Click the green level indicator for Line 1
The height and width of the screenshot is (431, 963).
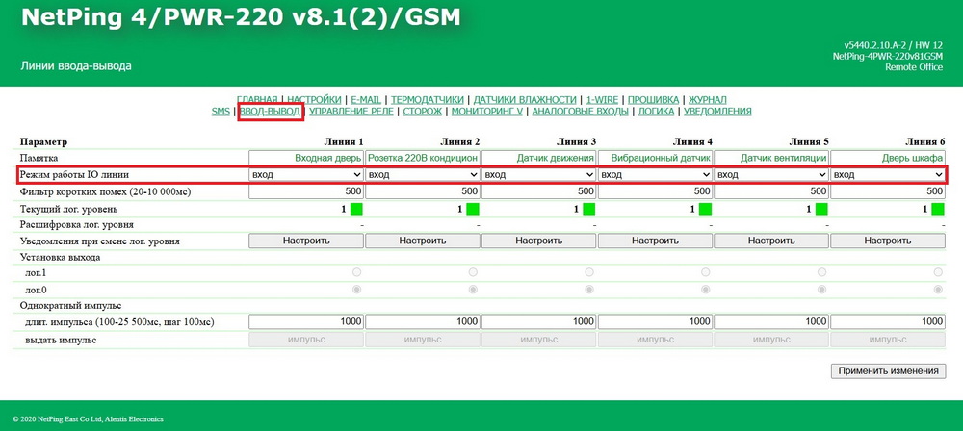click(356, 209)
